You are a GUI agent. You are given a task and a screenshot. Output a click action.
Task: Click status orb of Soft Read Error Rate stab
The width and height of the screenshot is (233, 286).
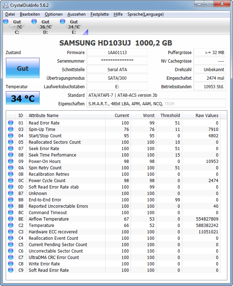(11, 187)
